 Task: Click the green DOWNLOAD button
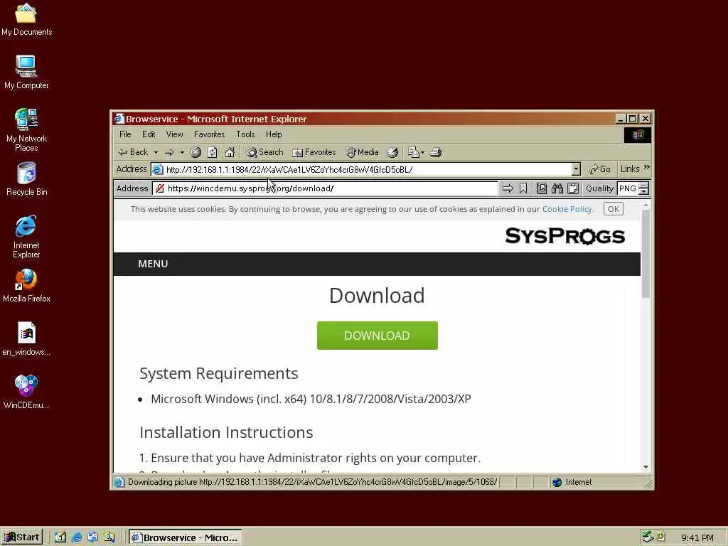377,336
